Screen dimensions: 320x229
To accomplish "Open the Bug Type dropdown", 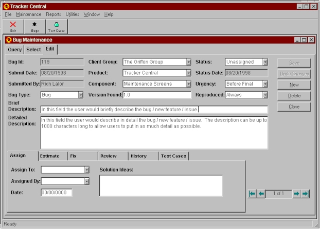I will [x=81, y=95].
